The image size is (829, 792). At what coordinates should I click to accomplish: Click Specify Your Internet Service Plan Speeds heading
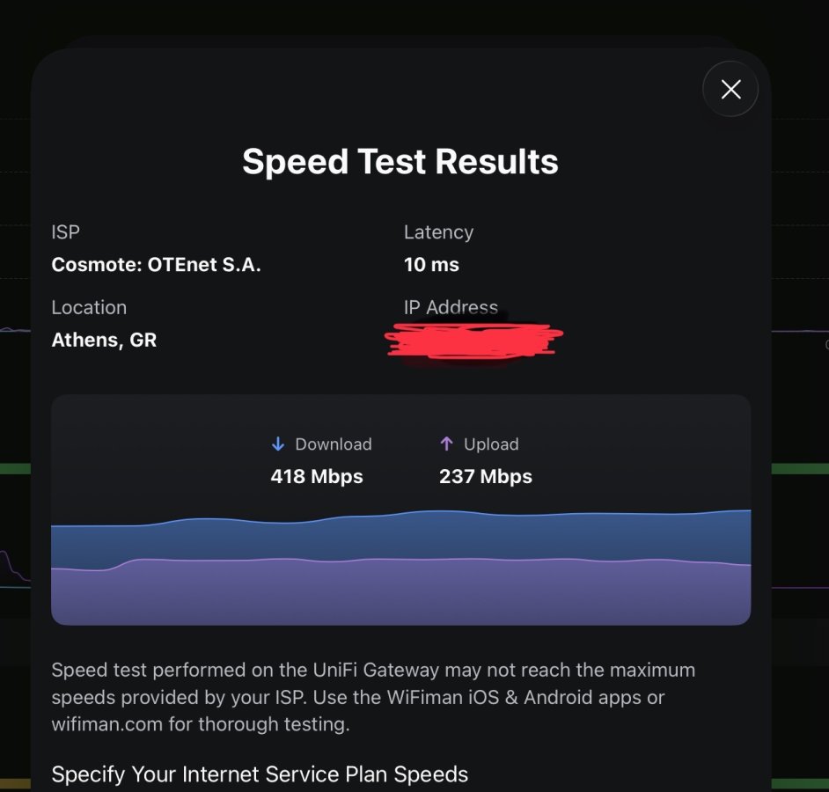(x=260, y=774)
